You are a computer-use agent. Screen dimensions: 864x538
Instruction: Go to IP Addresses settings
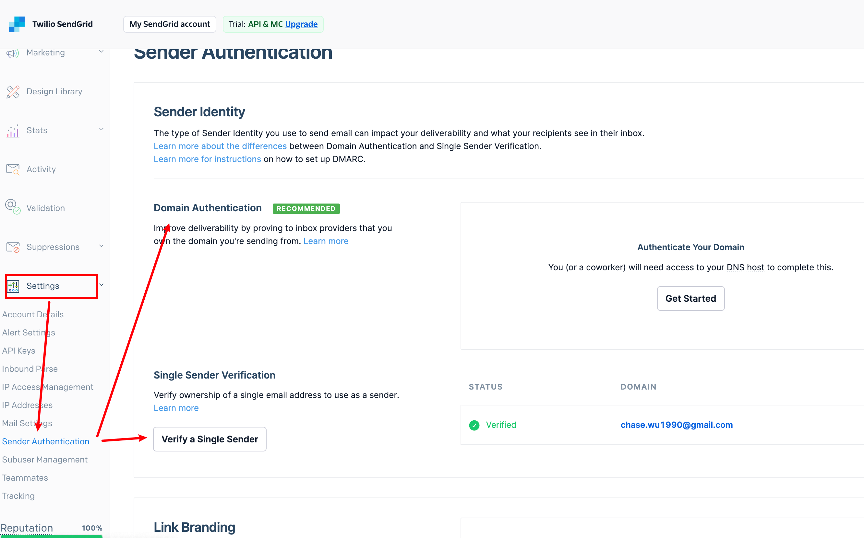click(x=28, y=405)
